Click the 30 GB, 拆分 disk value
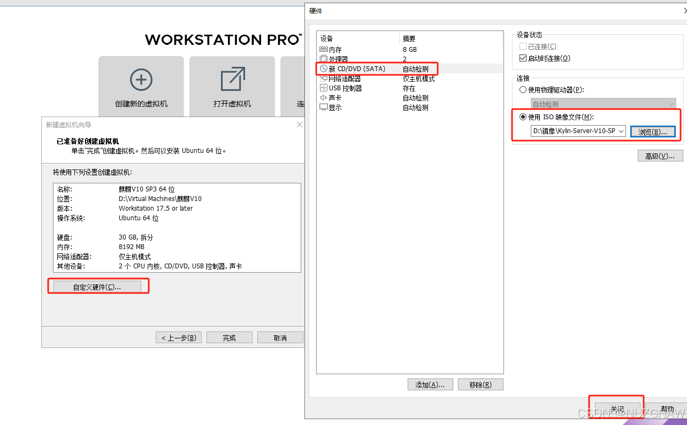The height and width of the screenshot is (425, 687). [136, 237]
